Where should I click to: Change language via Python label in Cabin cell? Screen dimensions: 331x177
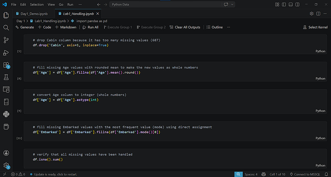pos(320,51)
